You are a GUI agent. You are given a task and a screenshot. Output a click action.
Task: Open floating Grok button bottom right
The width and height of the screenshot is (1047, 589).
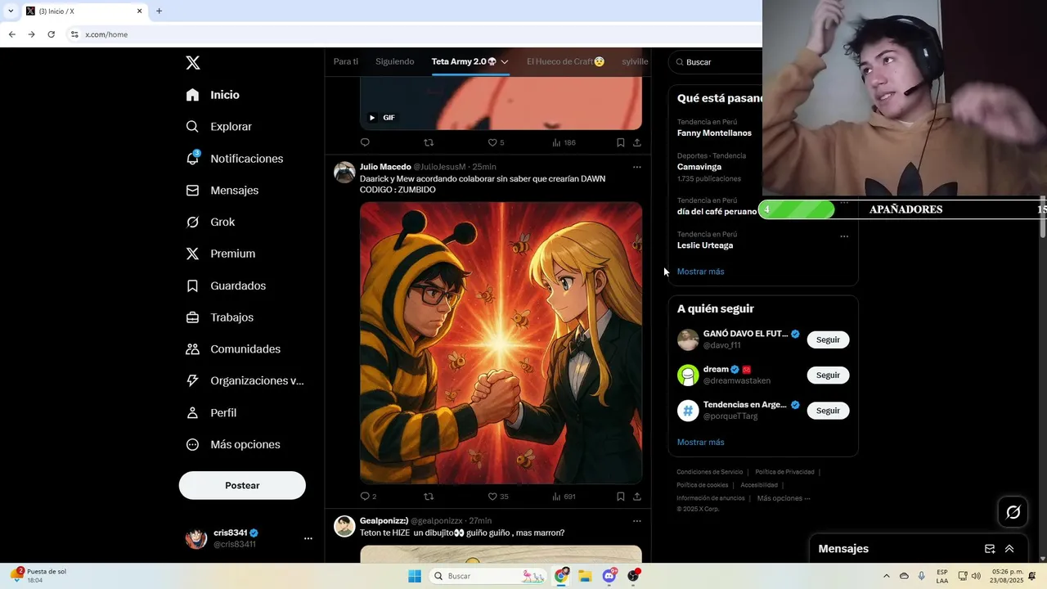1013,512
